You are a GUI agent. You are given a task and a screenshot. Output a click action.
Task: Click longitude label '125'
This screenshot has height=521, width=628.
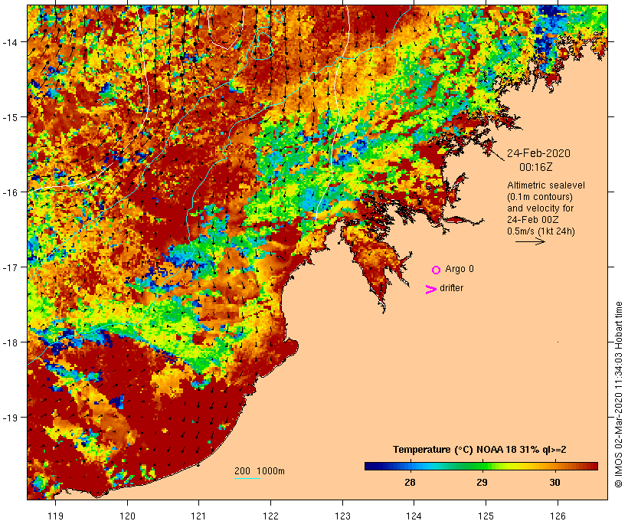point(486,516)
